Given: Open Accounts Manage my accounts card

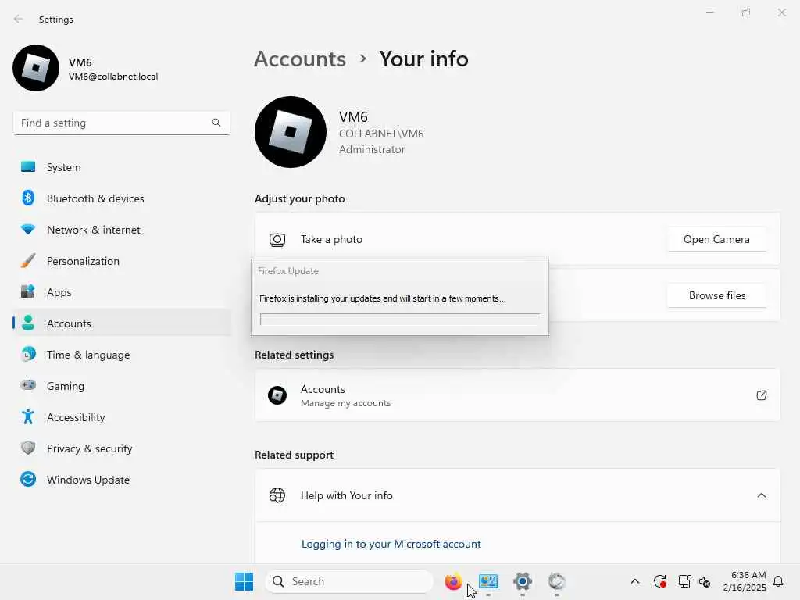Looking at the screenshot, I should tap(517, 395).
